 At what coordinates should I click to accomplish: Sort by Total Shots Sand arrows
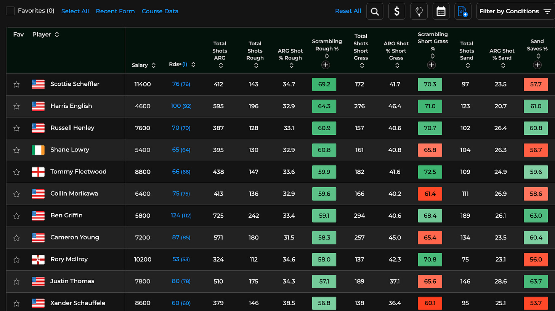[468, 65]
